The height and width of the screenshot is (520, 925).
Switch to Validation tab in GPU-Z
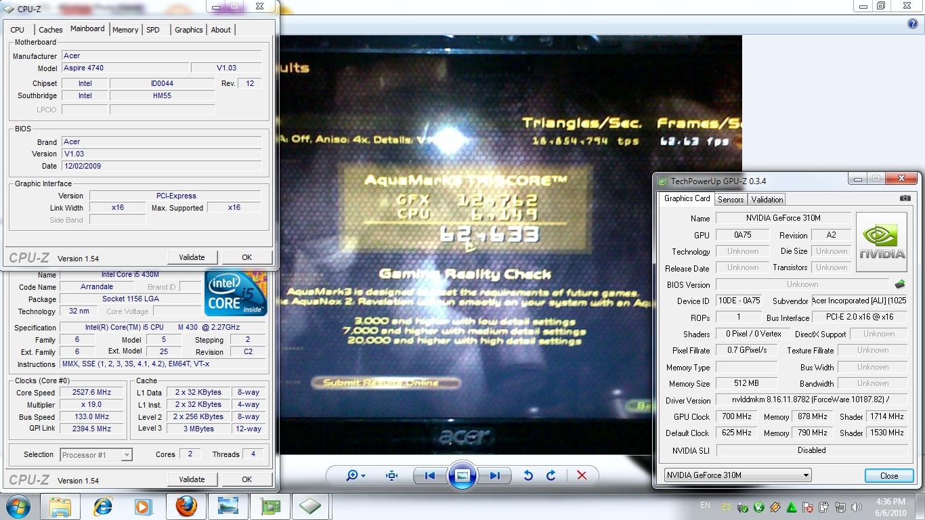point(767,199)
